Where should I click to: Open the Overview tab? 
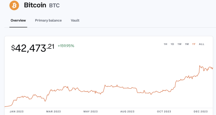pyautogui.click(x=18, y=21)
